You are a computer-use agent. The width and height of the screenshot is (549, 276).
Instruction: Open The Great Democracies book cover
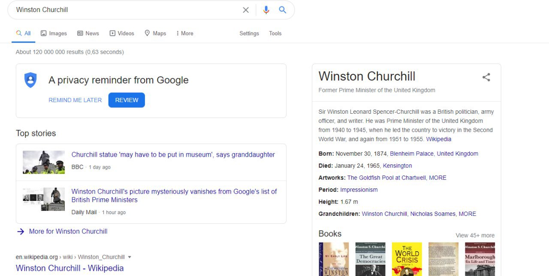tap(370, 259)
